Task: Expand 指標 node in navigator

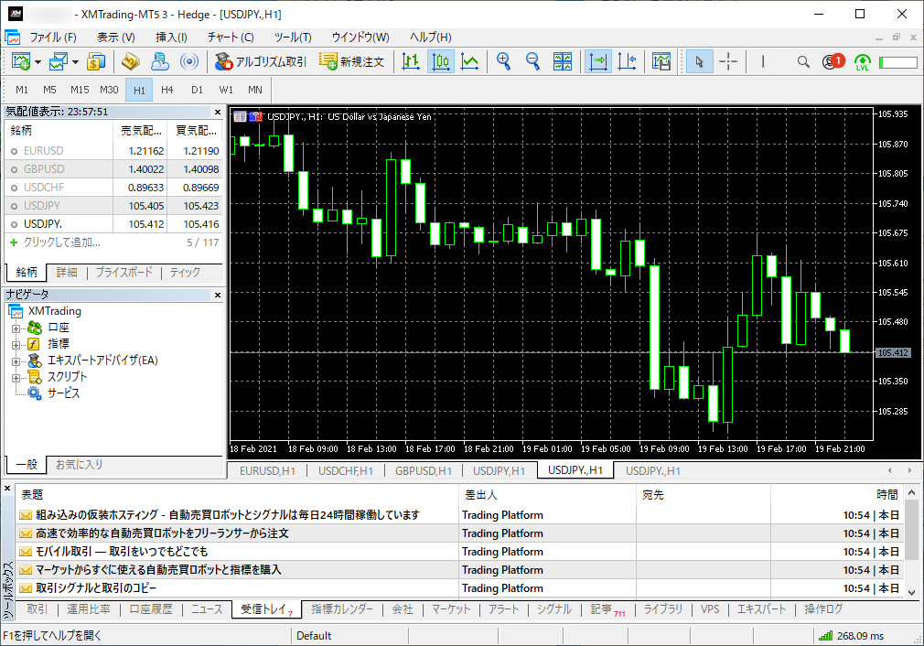Action: point(16,345)
